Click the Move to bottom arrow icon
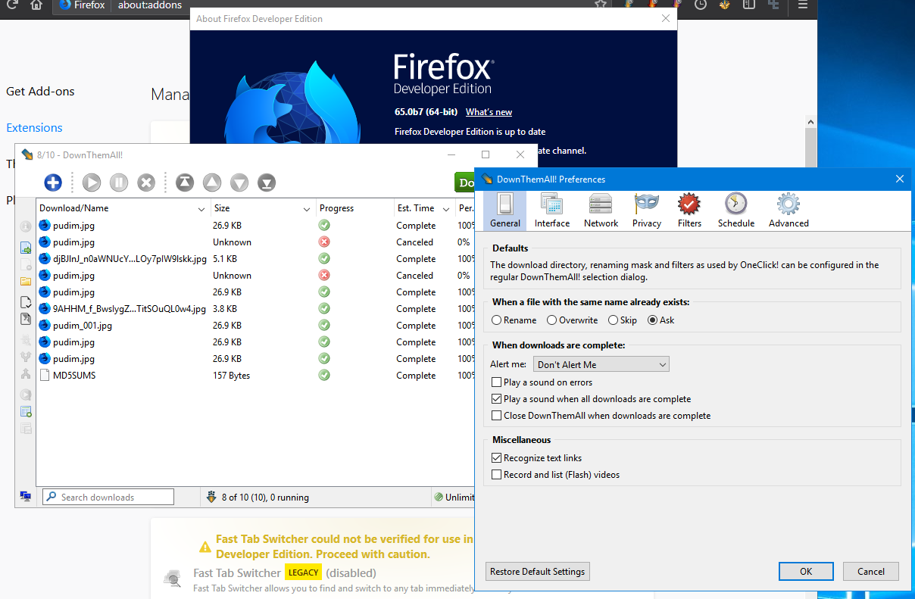 [x=267, y=182]
